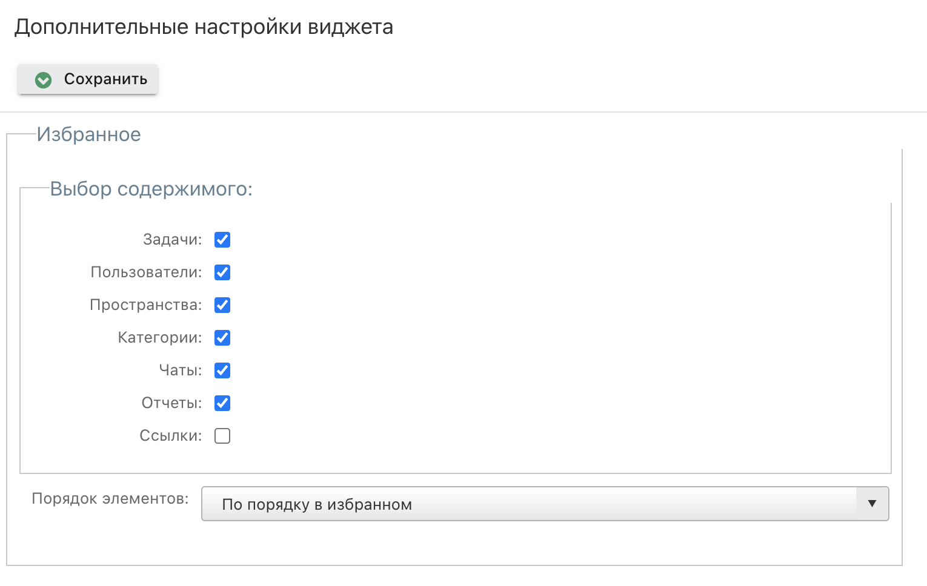Click the Пользователи: label
This screenshot has height=586, width=927.
(x=147, y=272)
